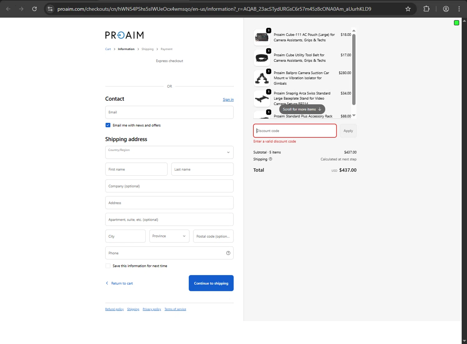Click the order summary scrollbar up arrow
The width and height of the screenshot is (467, 344).
[354, 30]
